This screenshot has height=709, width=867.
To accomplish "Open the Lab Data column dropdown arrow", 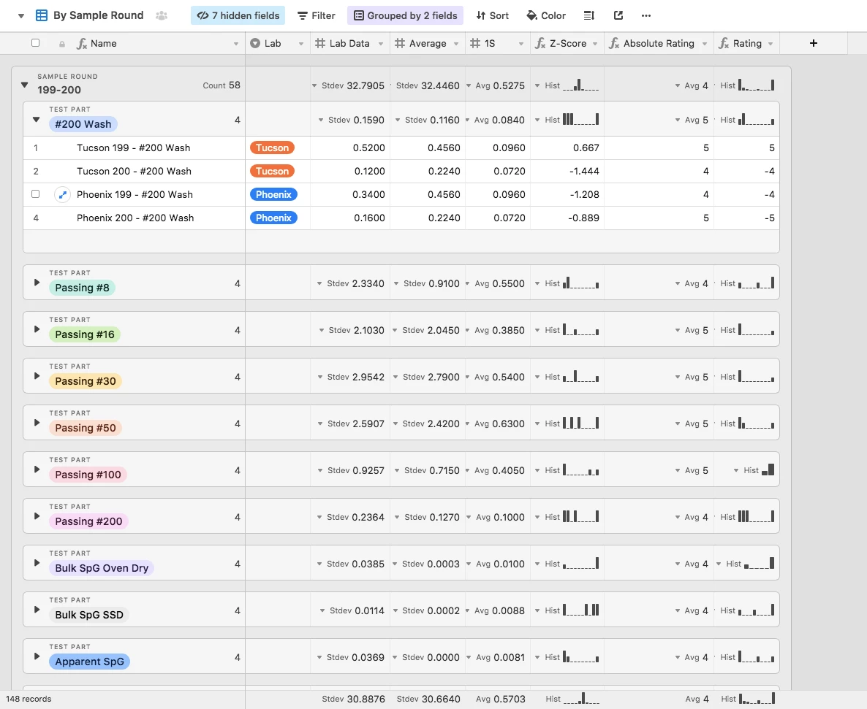I will click(x=380, y=44).
